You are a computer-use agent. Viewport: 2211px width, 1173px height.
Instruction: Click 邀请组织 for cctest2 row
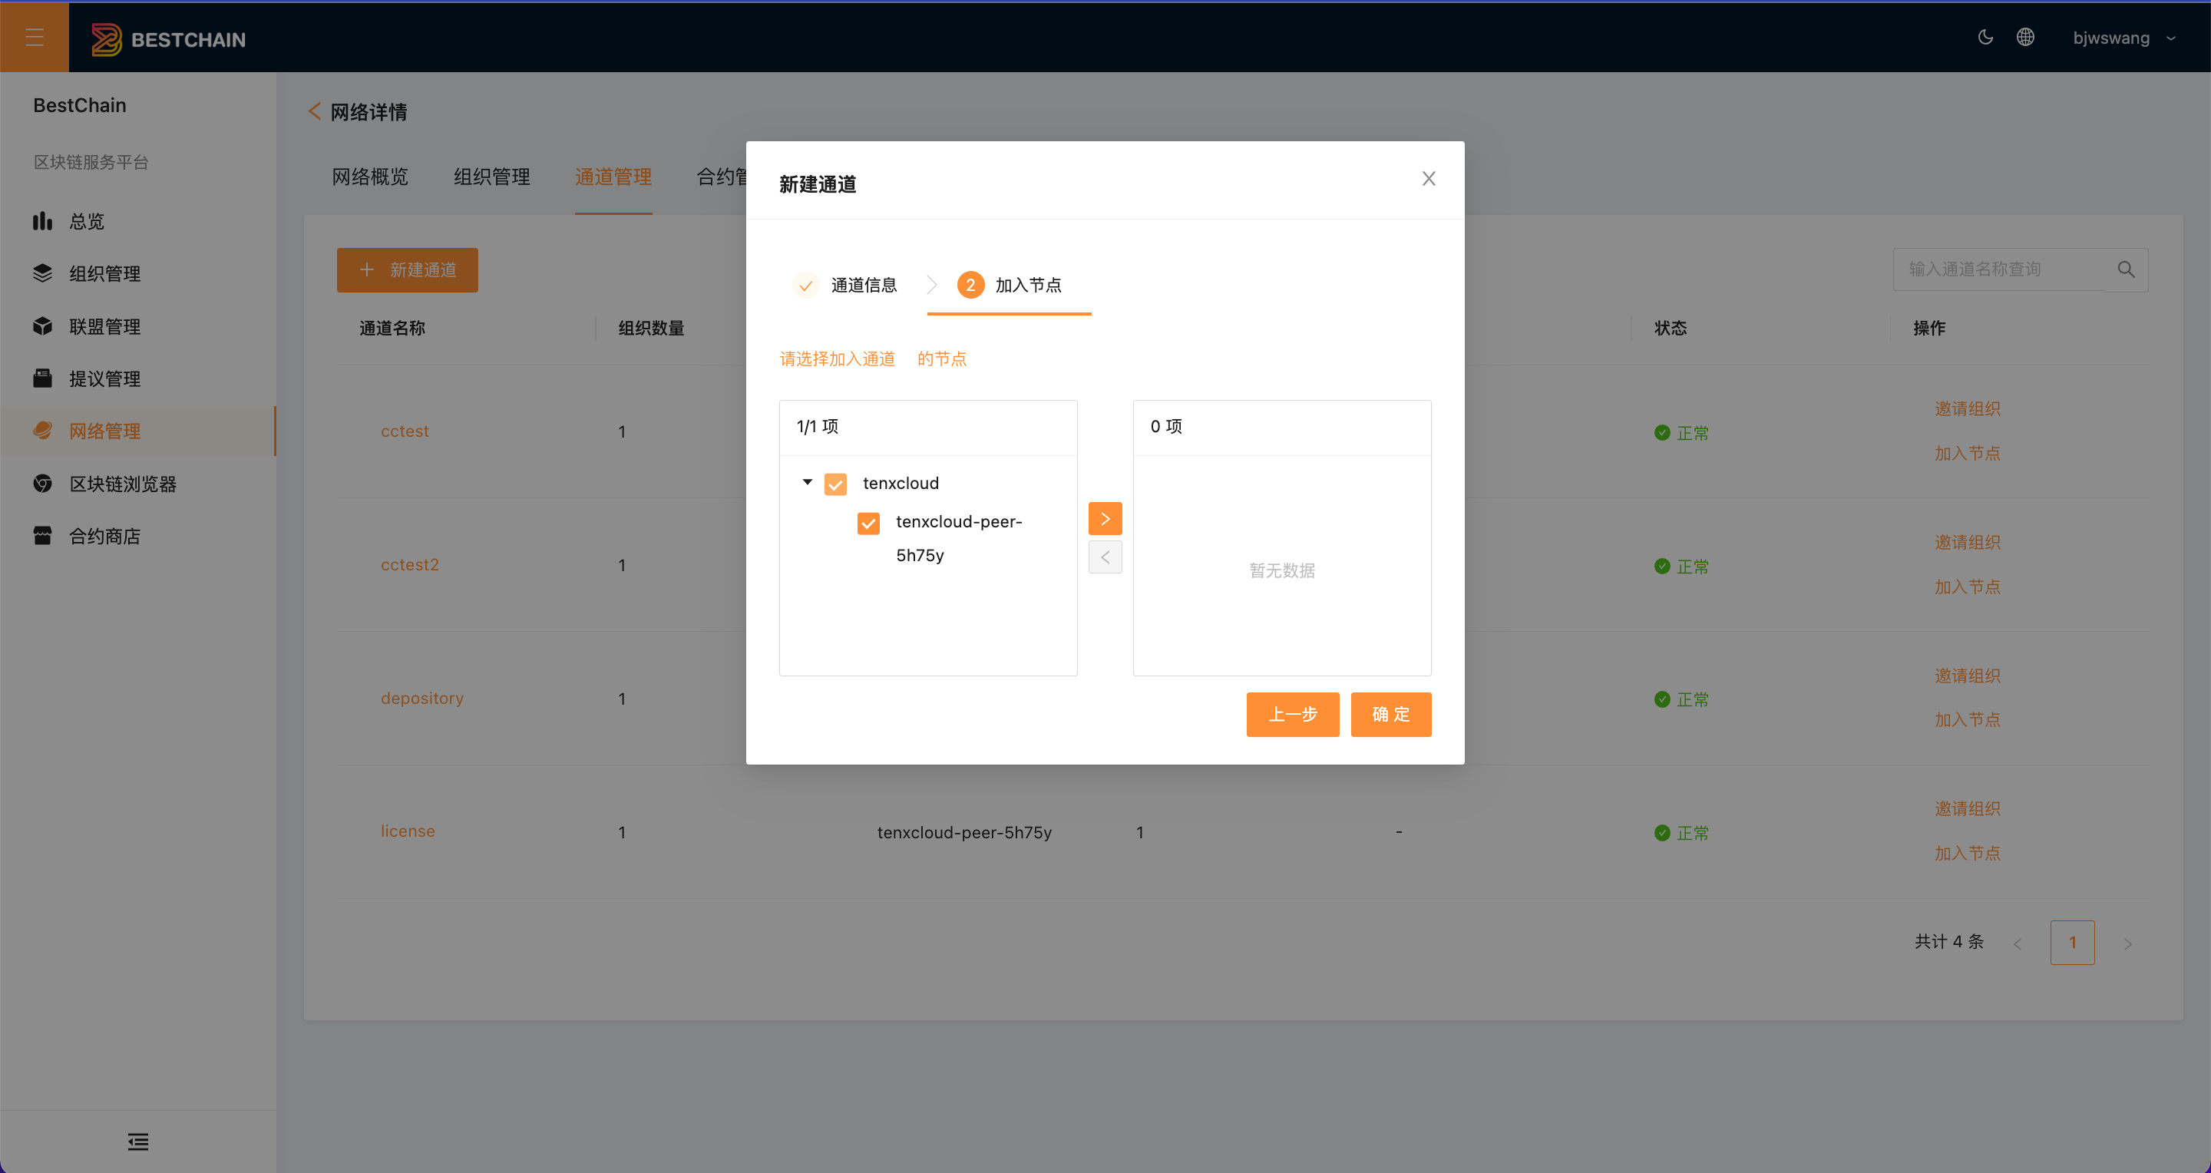(1967, 544)
